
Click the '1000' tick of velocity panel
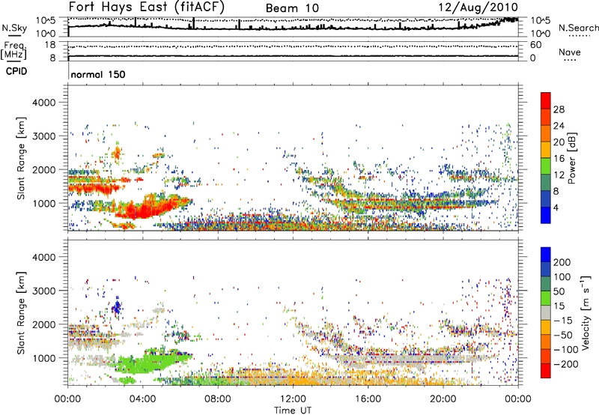(43, 358)
